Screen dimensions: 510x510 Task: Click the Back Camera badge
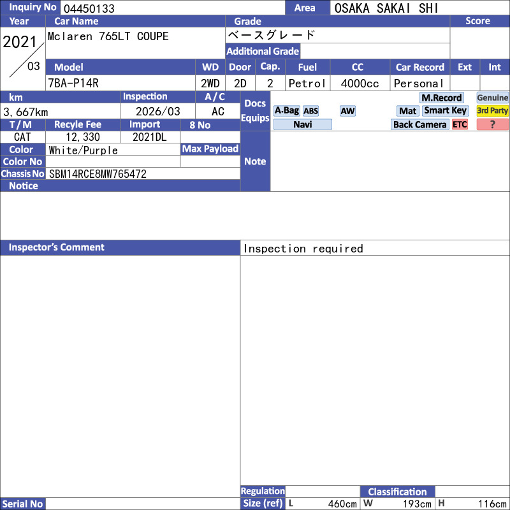click(x=419, y=124)
